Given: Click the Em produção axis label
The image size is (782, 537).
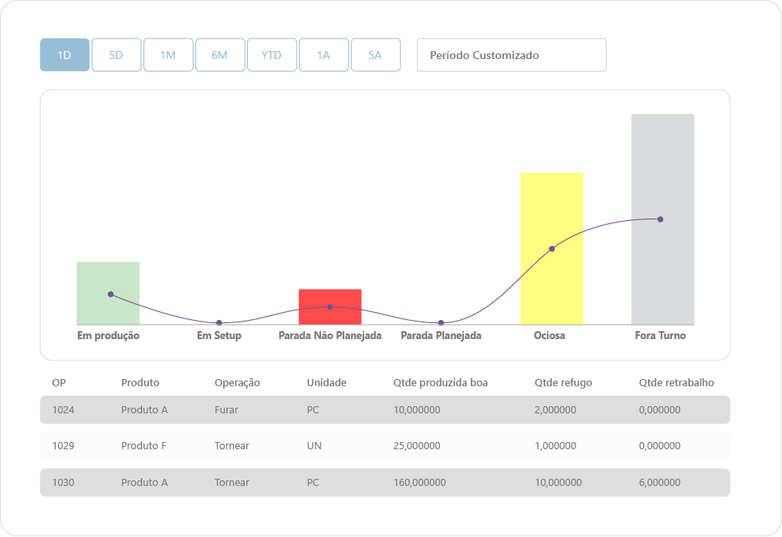Looking at the screenshot, I should coord(108,335).
